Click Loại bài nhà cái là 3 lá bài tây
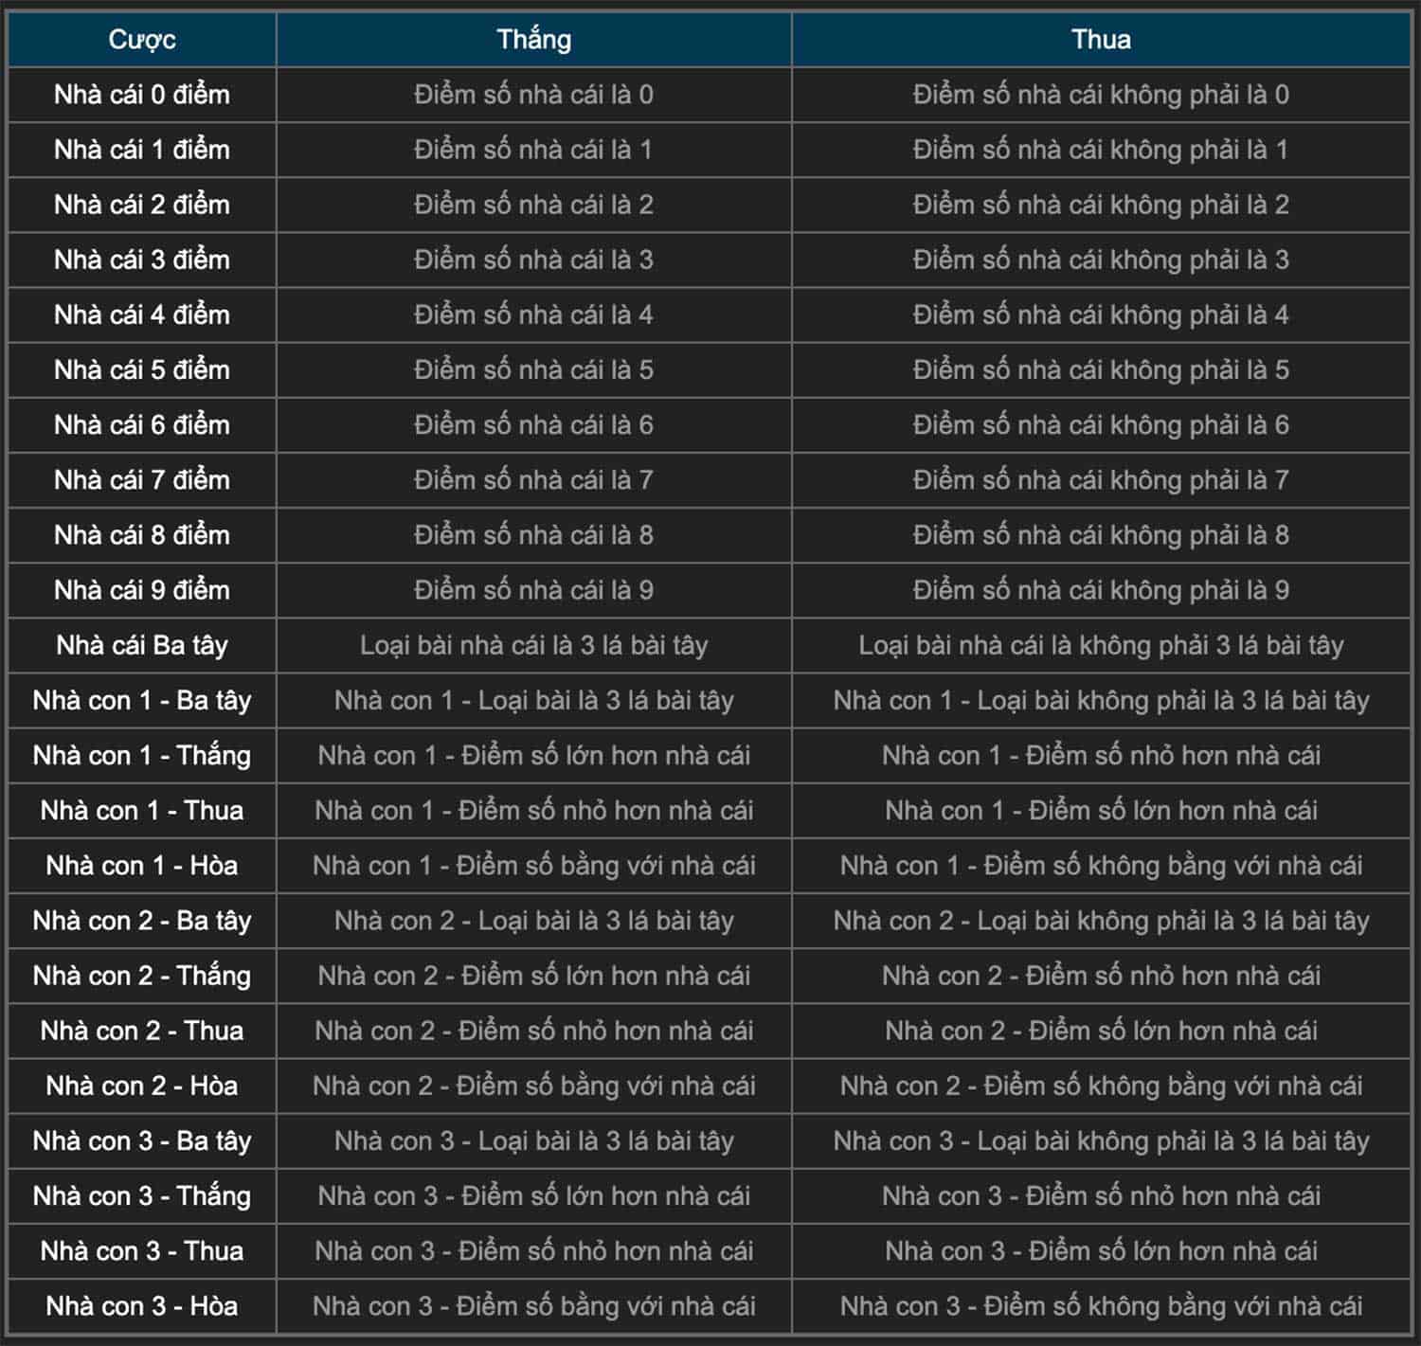This screenshot has width=1421, height=1346. (x=533, y=645)
